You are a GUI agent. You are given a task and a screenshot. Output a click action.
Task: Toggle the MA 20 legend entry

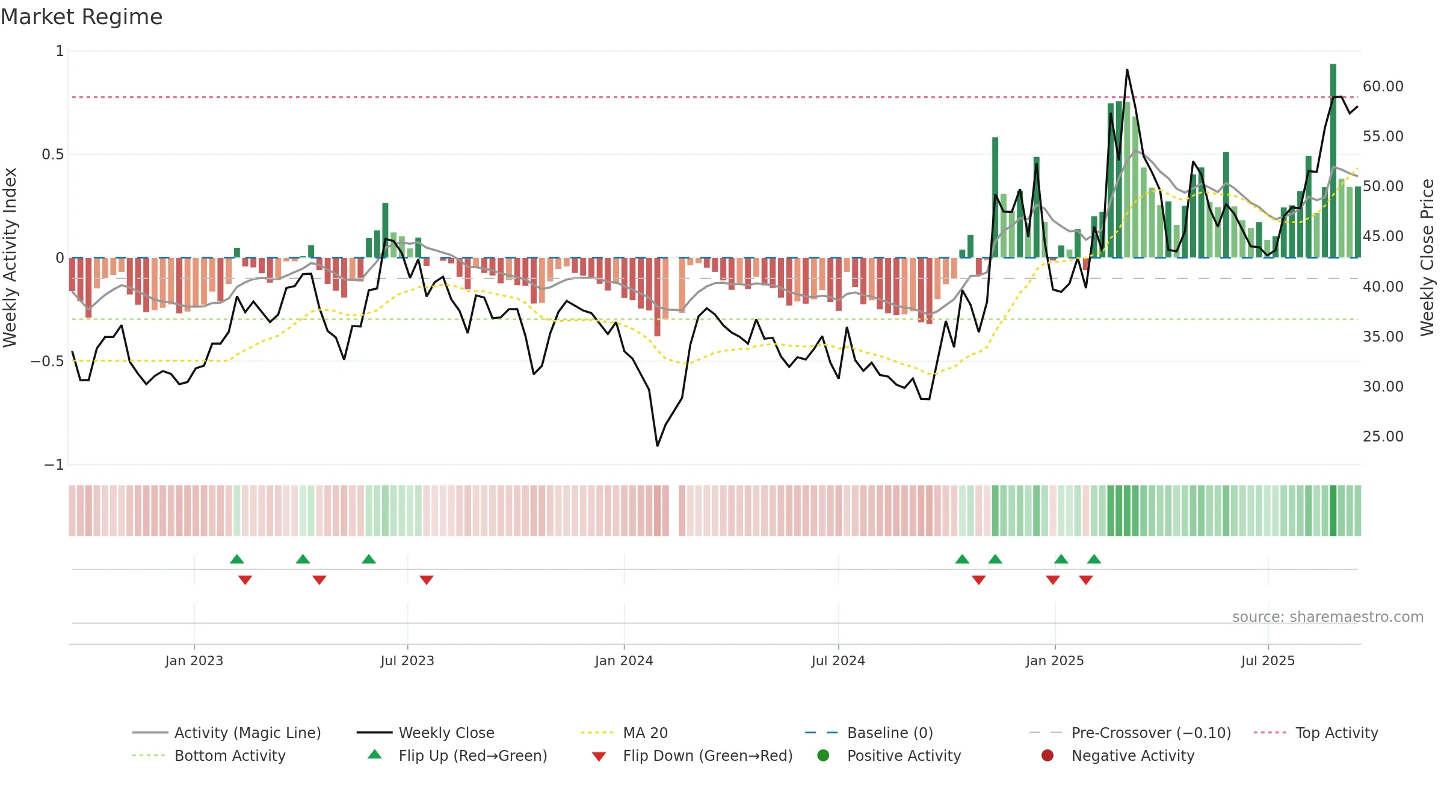coord(624,733)
